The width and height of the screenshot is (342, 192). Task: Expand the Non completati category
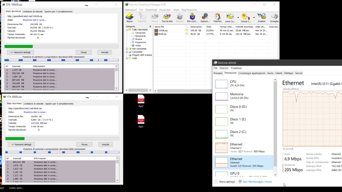pyautogui.click(x=127, y=49)
